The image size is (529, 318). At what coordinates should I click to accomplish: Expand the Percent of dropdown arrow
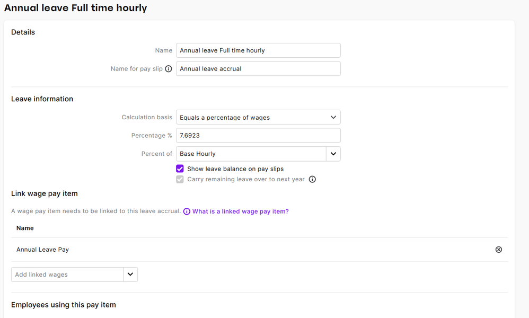pyautogui.click(x=333, y=154)
